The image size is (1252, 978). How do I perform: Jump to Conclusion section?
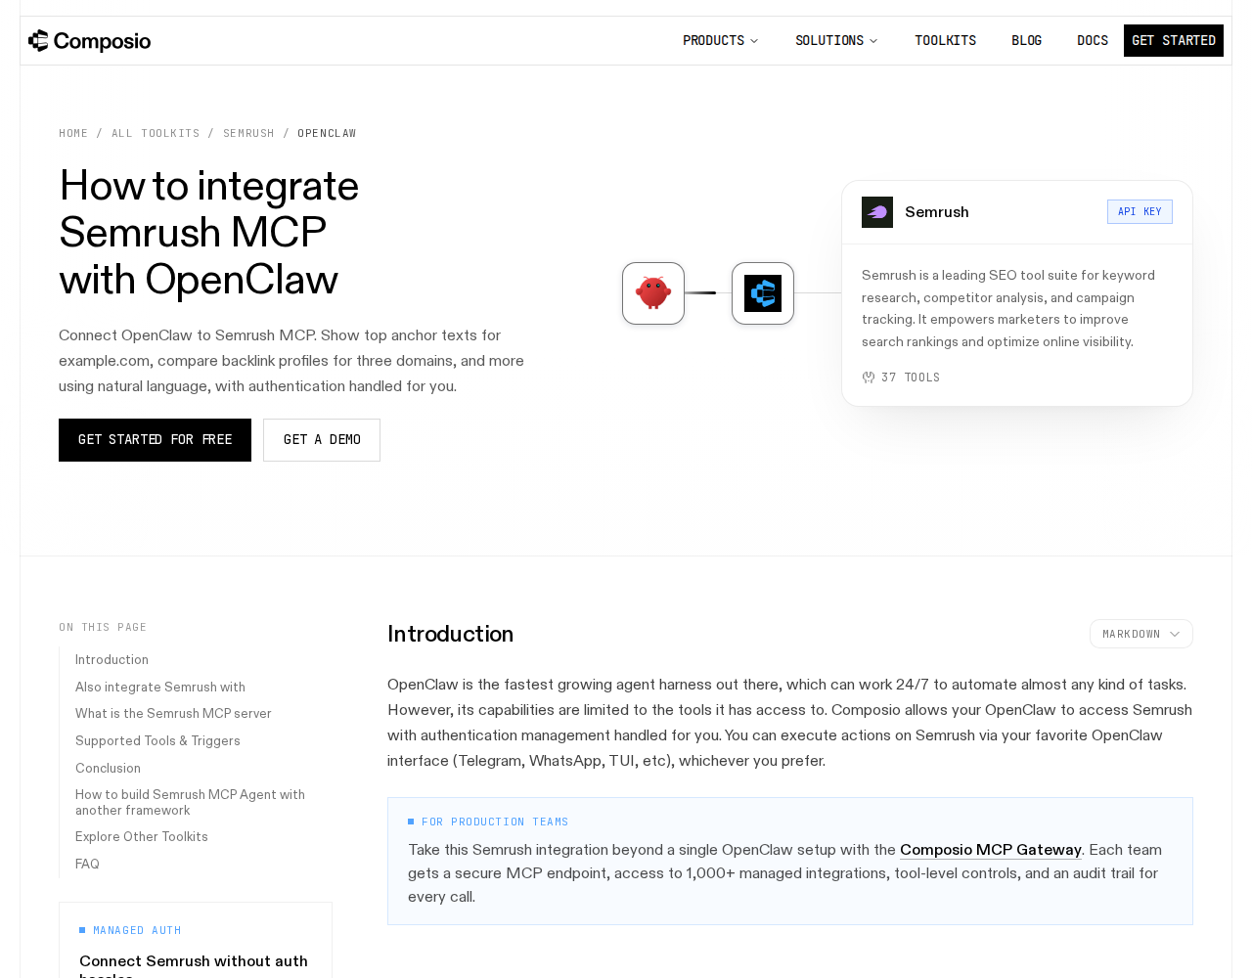tap(108, 769)
